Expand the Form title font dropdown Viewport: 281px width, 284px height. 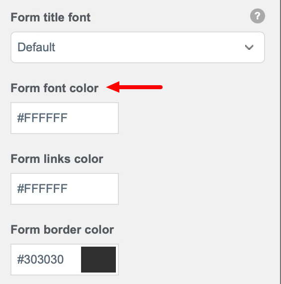(138, 47)
